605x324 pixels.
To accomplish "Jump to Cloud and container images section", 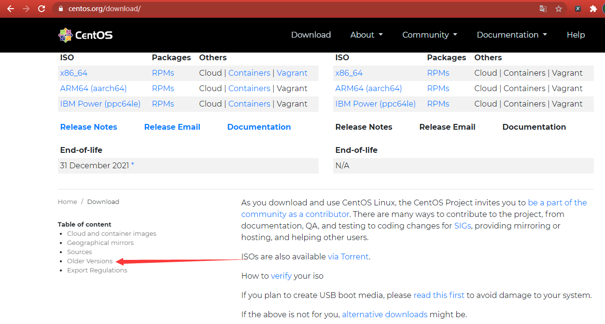I will (112, 233).
